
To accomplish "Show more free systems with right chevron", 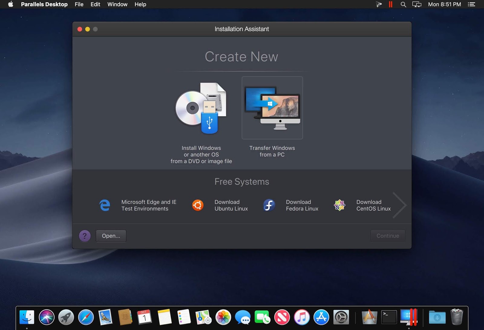I will [399, 205].
